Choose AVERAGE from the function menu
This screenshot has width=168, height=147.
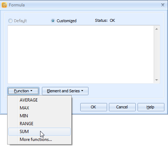point(39,100)
